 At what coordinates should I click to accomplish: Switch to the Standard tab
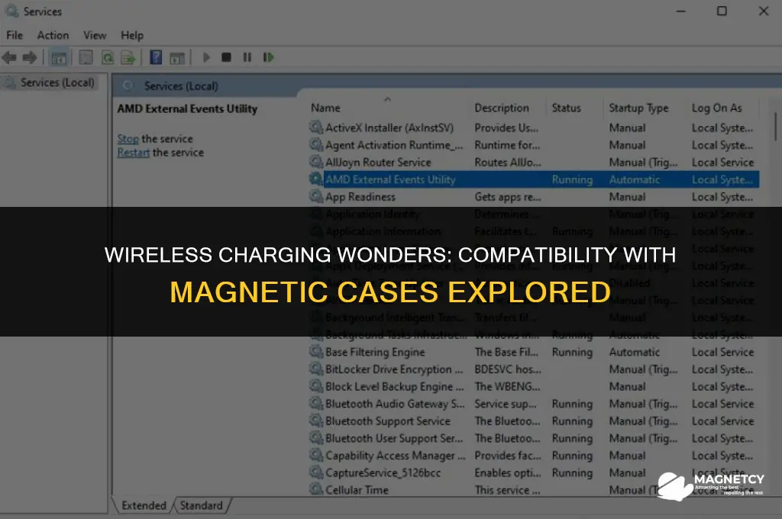(x=202, y=505)
